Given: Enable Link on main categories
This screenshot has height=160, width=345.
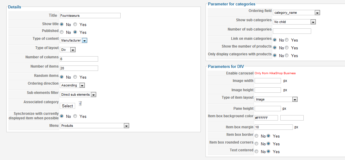Looking at the screenshot, I should (286, 40).
